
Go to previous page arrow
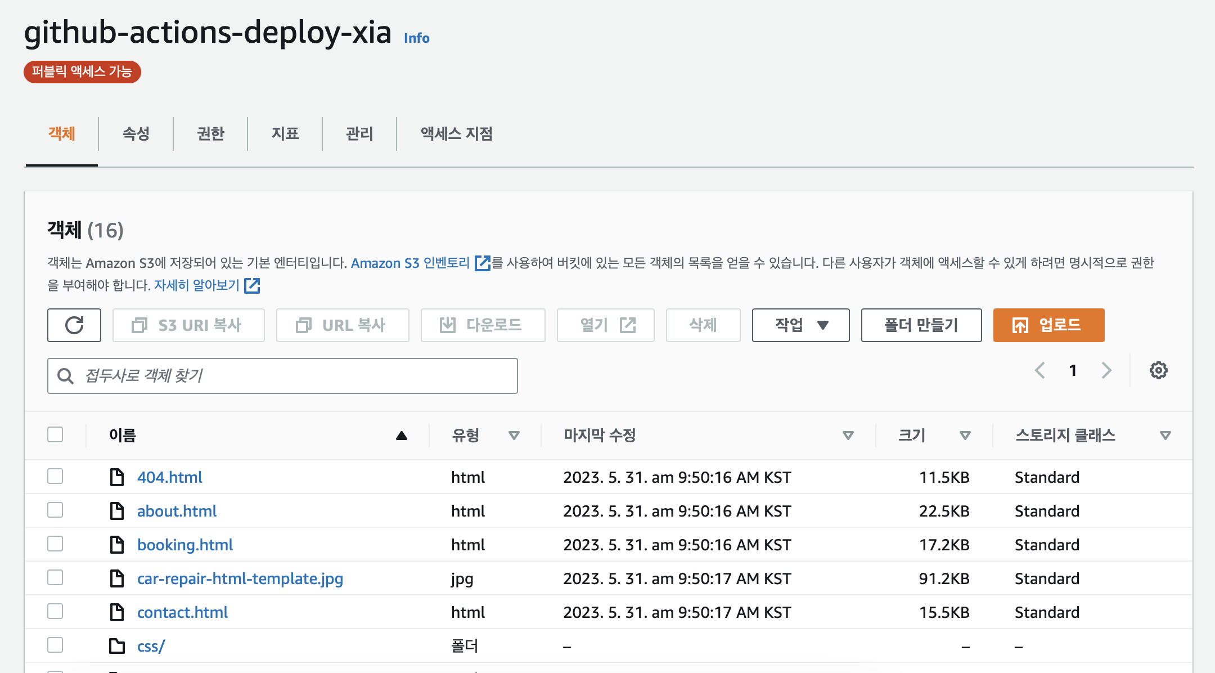coord(1040,370)
